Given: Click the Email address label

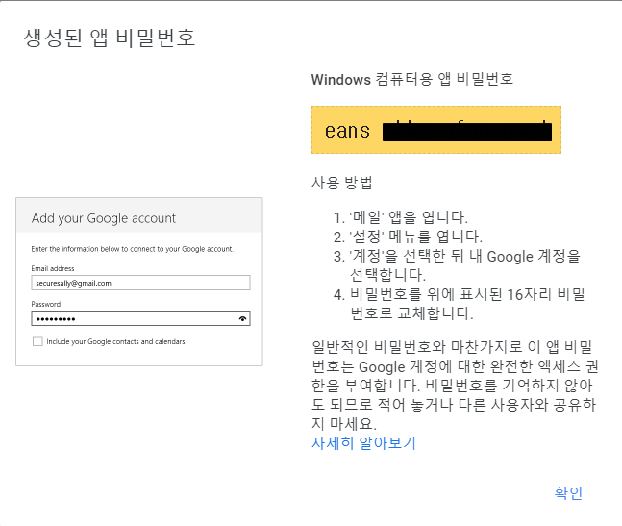Looking at the screenshot, I should pos(53,268).
